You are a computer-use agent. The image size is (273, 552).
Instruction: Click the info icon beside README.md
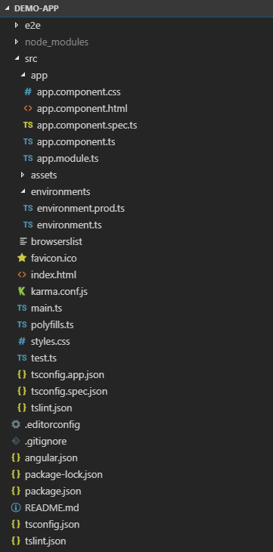click(x=16, y=507)
